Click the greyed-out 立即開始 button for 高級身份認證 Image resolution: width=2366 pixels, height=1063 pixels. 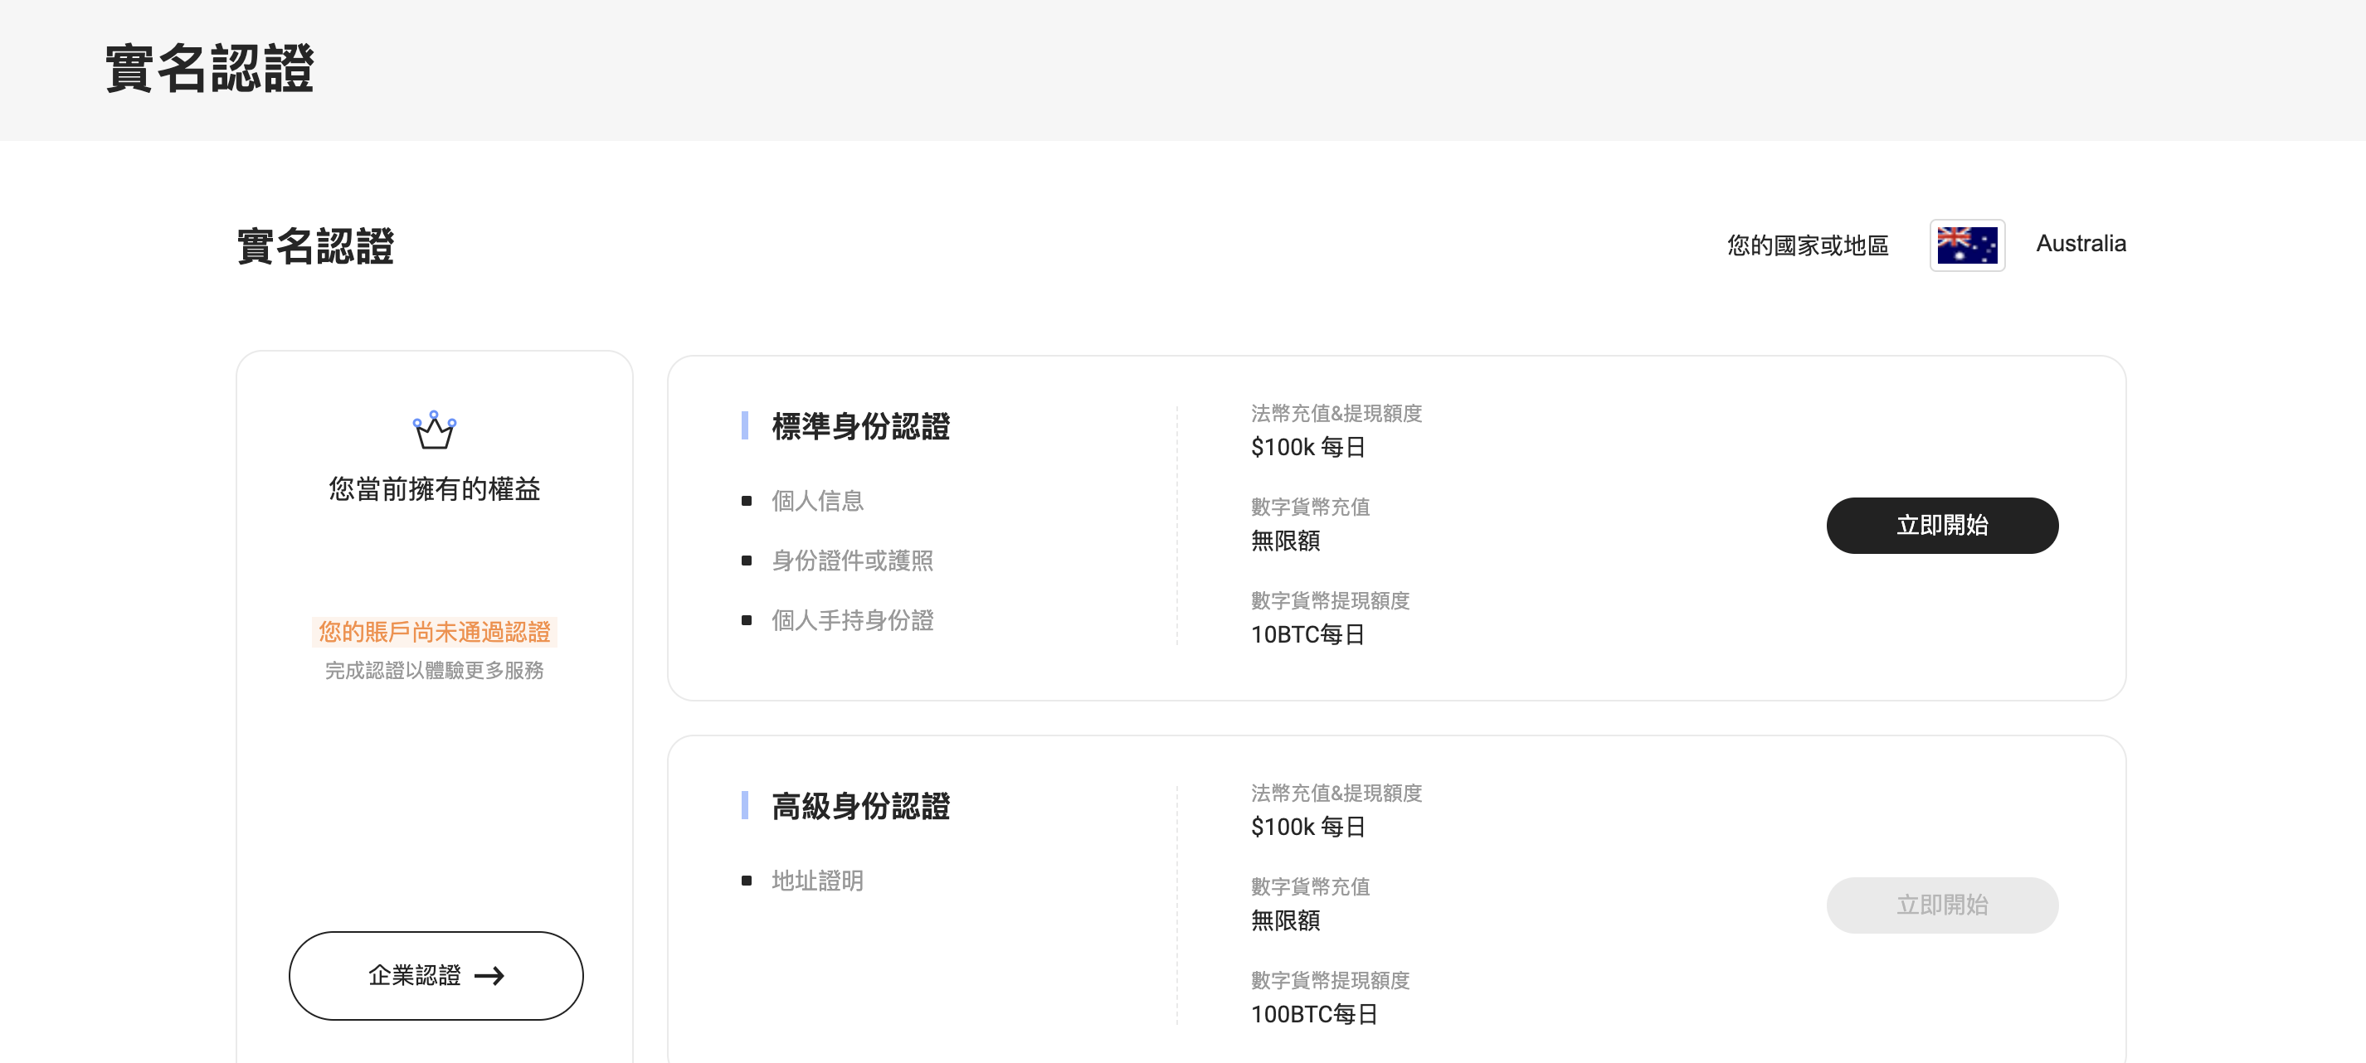click(x=1941, y=905)
